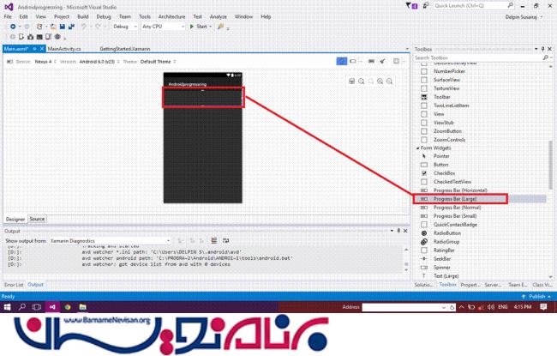Pick the Progress Bar (Large) toolbox item
557x356 pixels.
point(457,199)
